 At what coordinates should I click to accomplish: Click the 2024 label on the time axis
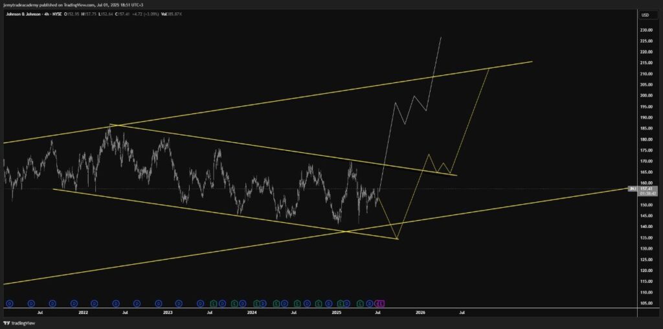[x=252, y=312]
